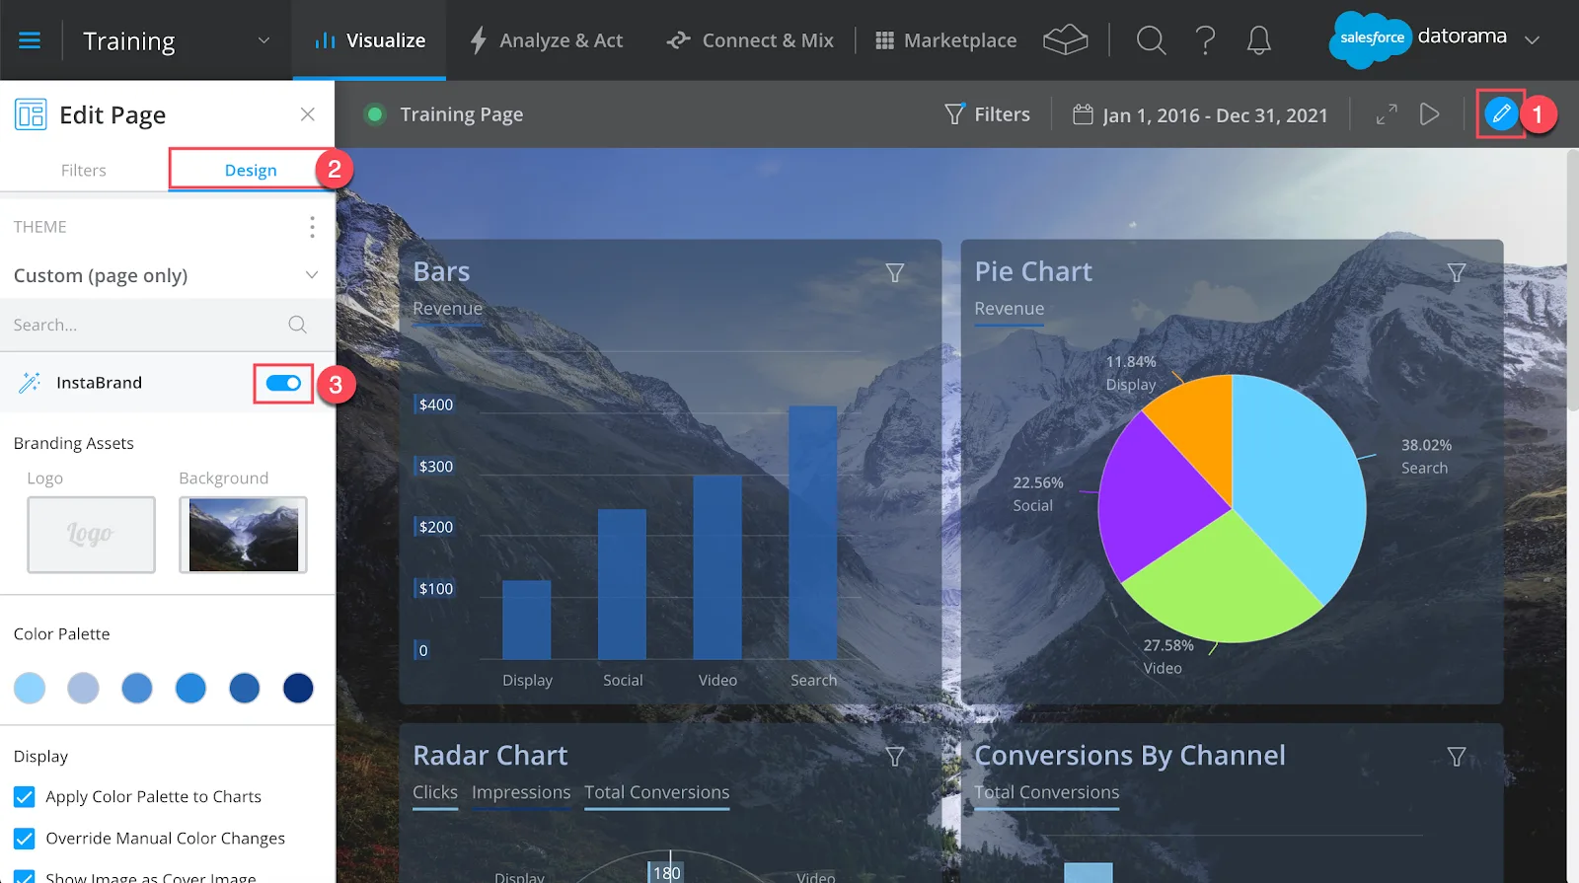Select the medium blue third palette color
Viewport: 1579px width, 883px height.
pyautogui.click(x=137, y=688)
